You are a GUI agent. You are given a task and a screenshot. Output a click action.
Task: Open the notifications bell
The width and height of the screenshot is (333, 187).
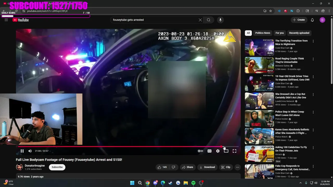312,20
